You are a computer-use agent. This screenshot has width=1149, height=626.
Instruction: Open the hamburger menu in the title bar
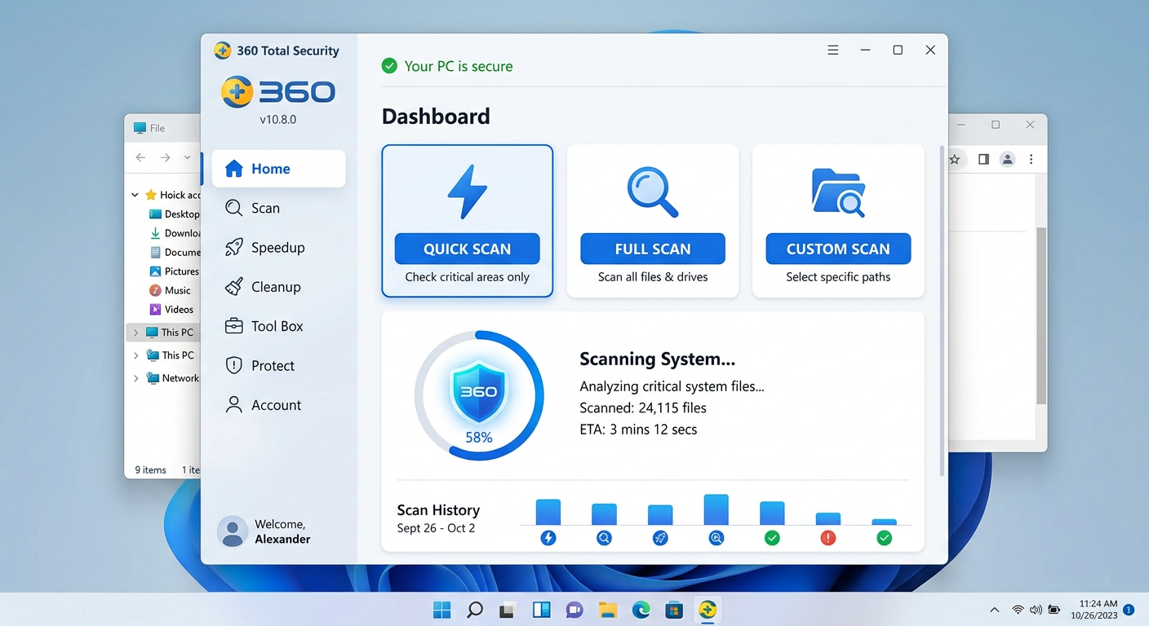(832, 50)
